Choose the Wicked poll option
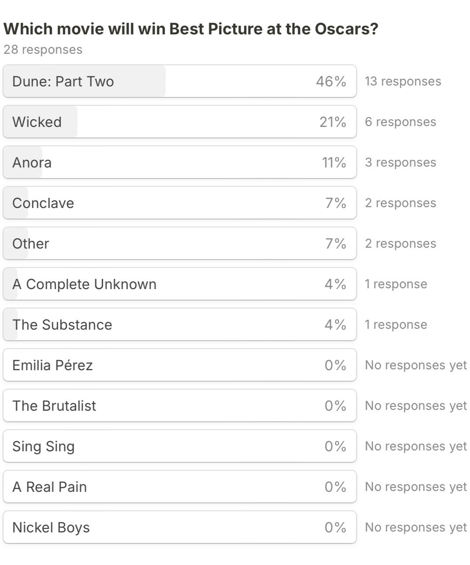470x565 pixels. point(179,122)
